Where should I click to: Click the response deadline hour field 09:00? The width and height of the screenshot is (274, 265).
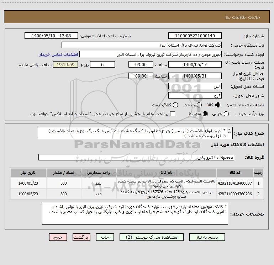[141, 65]
